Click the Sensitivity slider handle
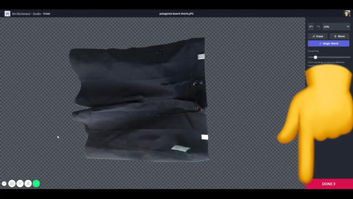The width and height of the screenshot is (353, 199). [x=315, y=57]
